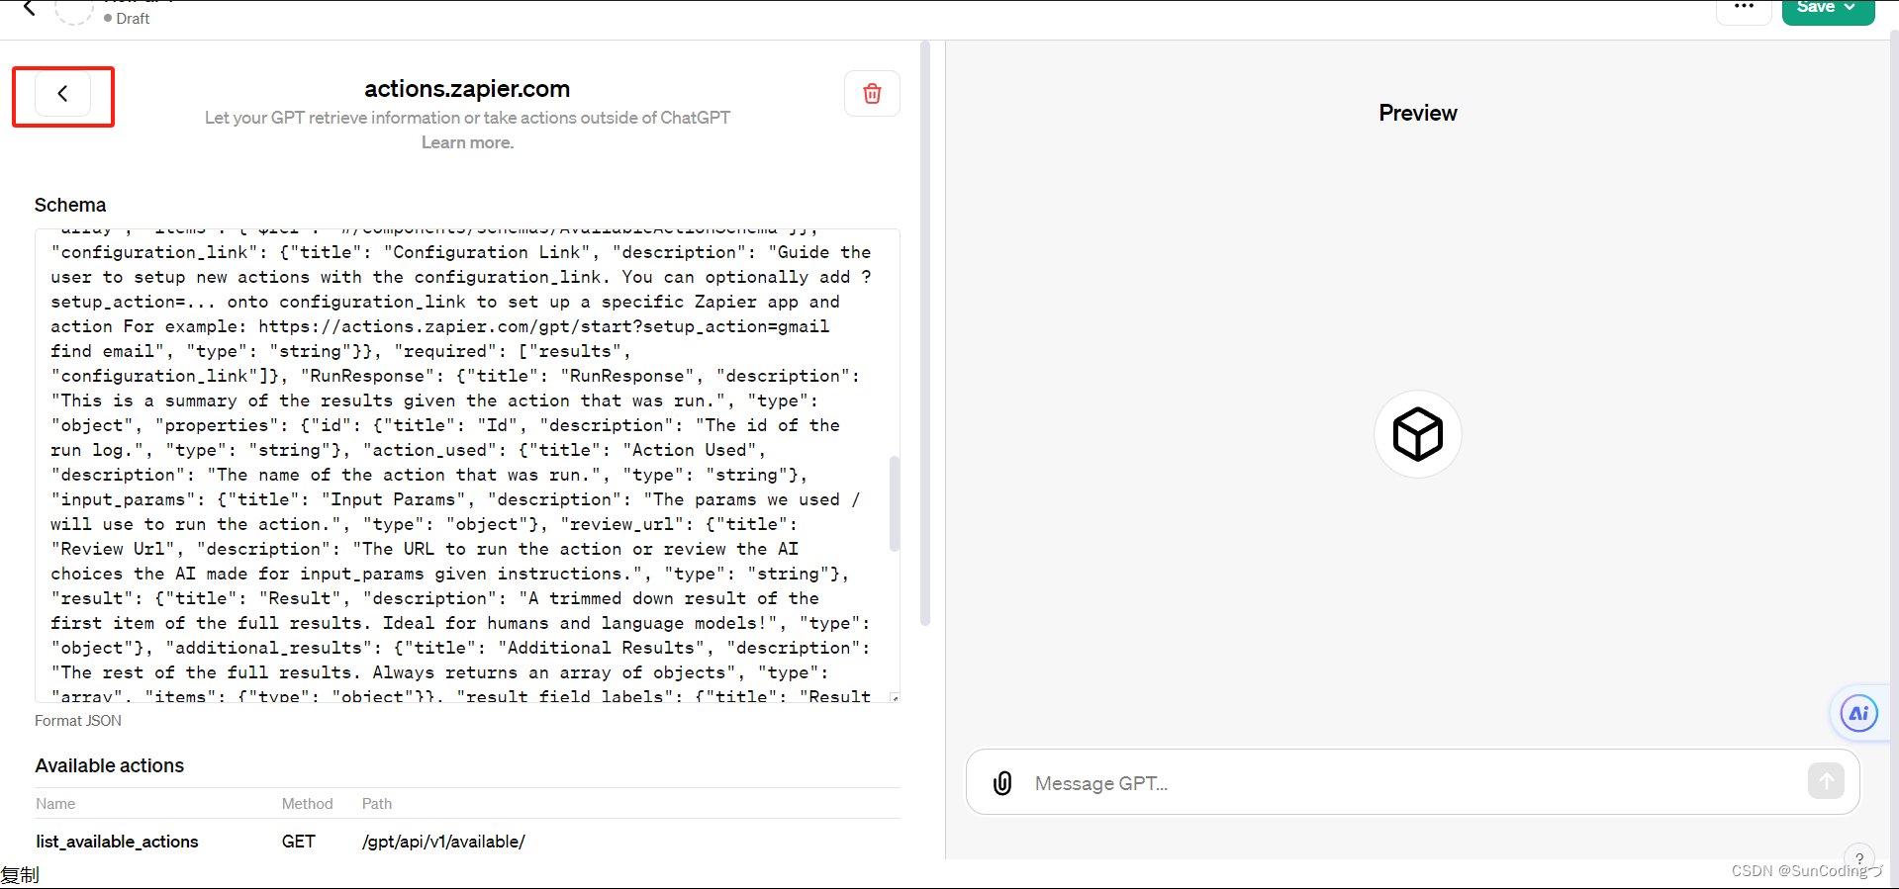Navigate back with the top-left chevron
The width and height of the screenshot is (1899, 889).
[x=27, y=8]
